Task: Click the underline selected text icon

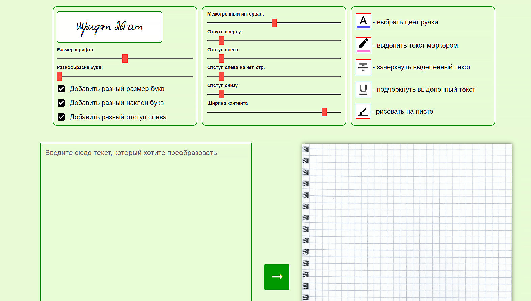Action: point(363,89)
